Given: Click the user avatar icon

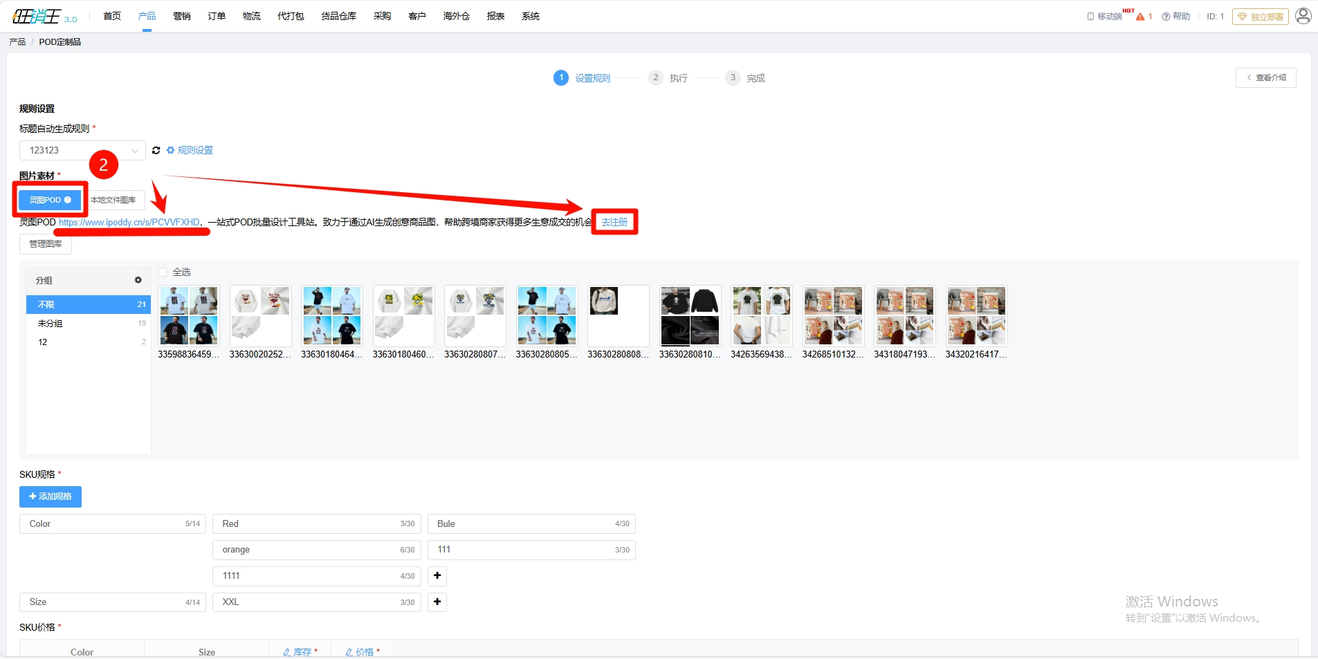Looking at the screenshot, I should point(1303,16).
